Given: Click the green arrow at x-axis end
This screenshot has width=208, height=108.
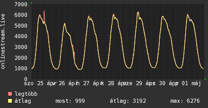Looking at the screenshot, I should click(205, 79).
